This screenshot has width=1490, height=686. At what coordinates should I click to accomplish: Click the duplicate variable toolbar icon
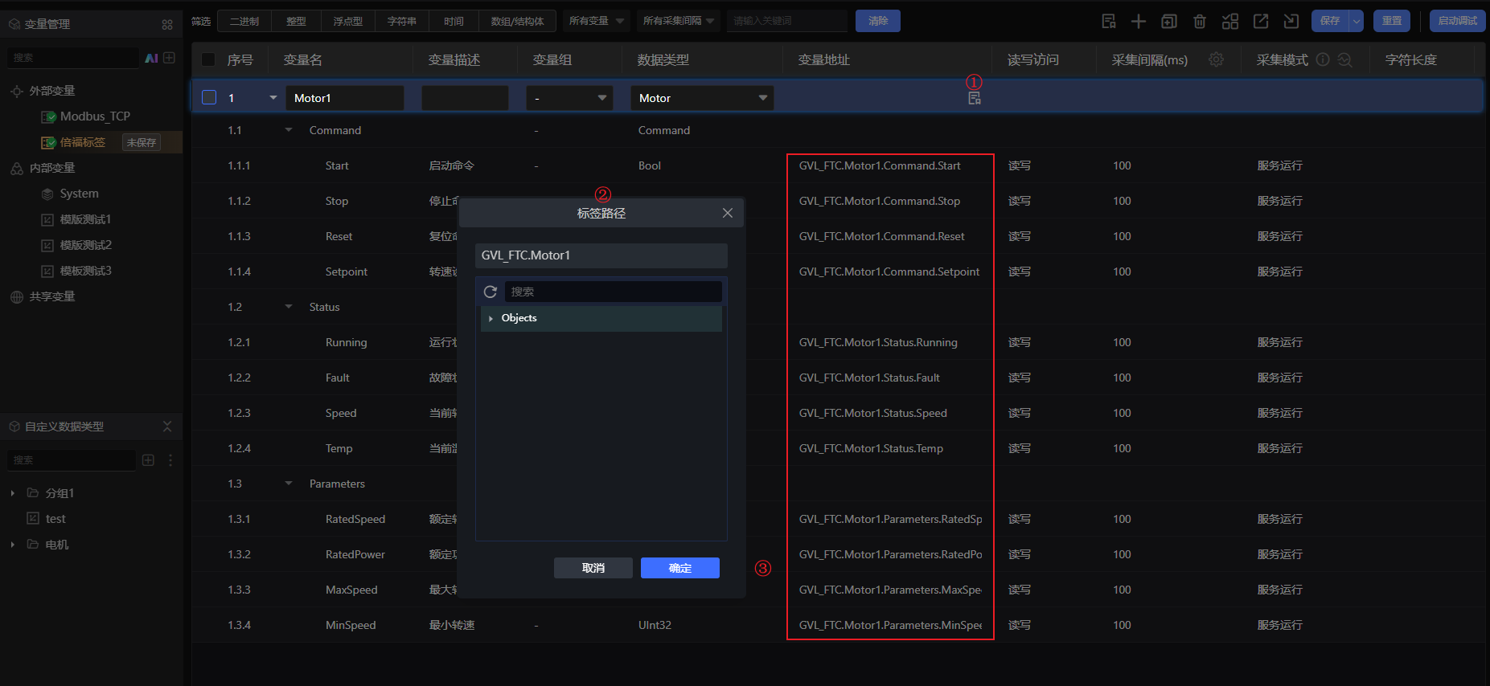click(1169, 21)
